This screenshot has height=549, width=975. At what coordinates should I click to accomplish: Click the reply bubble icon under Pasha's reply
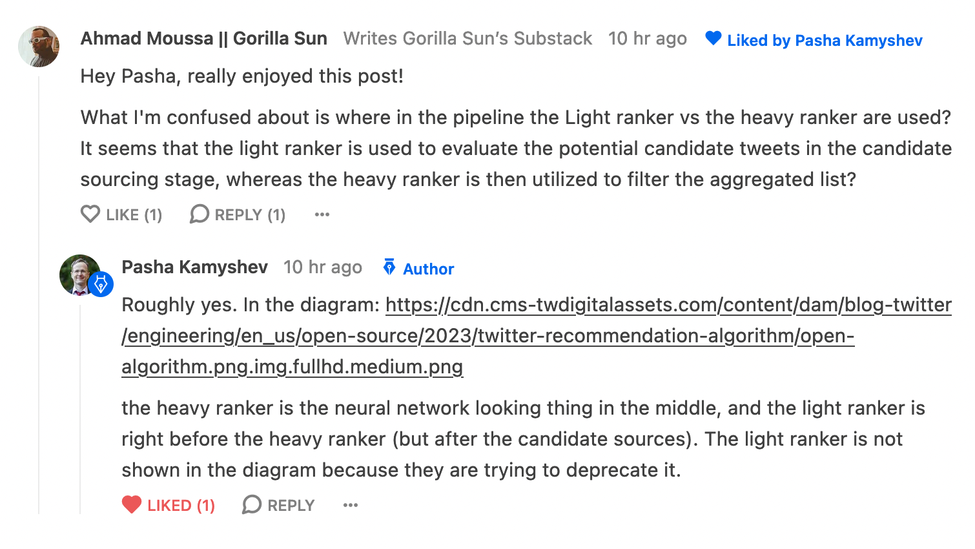[252, 504]
